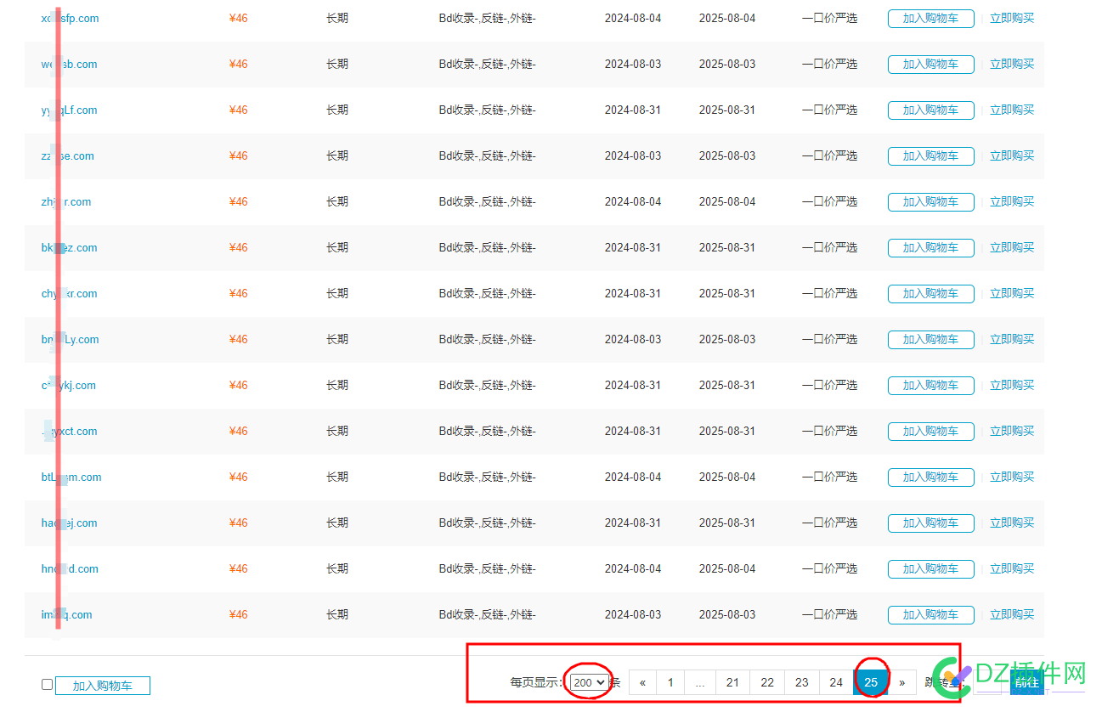Open the domain link starting with chy

[69, 294]
